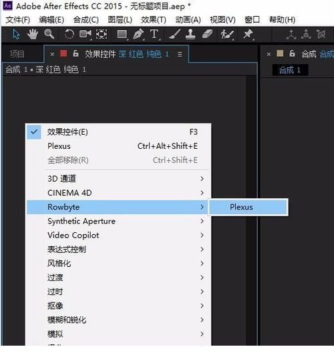The image size is (334, 359).
Task: Expand the 模拟 submenu
Action: point(118,334)
